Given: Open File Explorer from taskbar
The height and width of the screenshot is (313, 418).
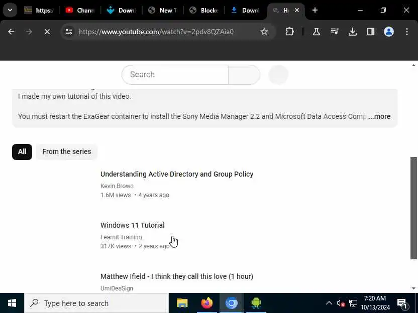Looking at the screenshot, I should click(182, 303).
